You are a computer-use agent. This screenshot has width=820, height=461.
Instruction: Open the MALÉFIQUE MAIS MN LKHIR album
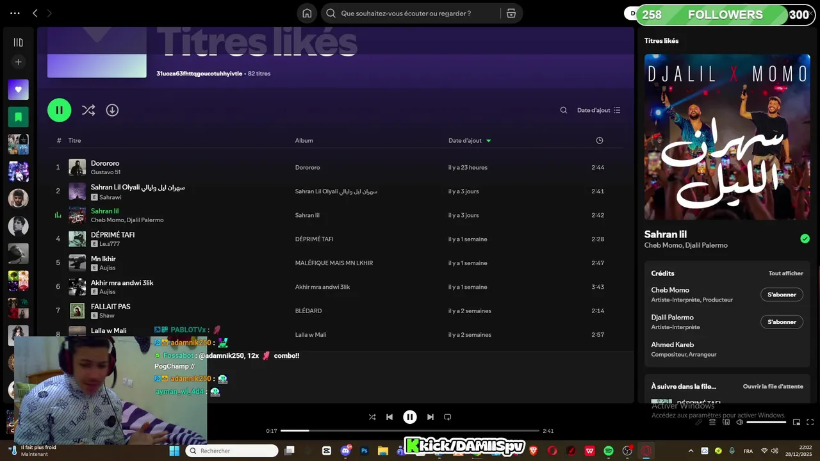pos(334,263)
